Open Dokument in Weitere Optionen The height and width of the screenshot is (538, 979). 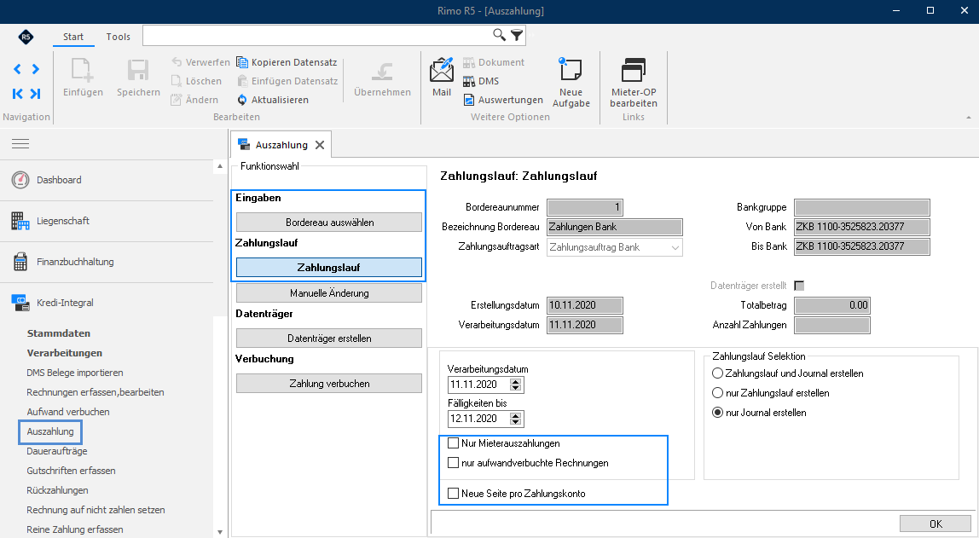pyautogui.click(x=493, y=62)
